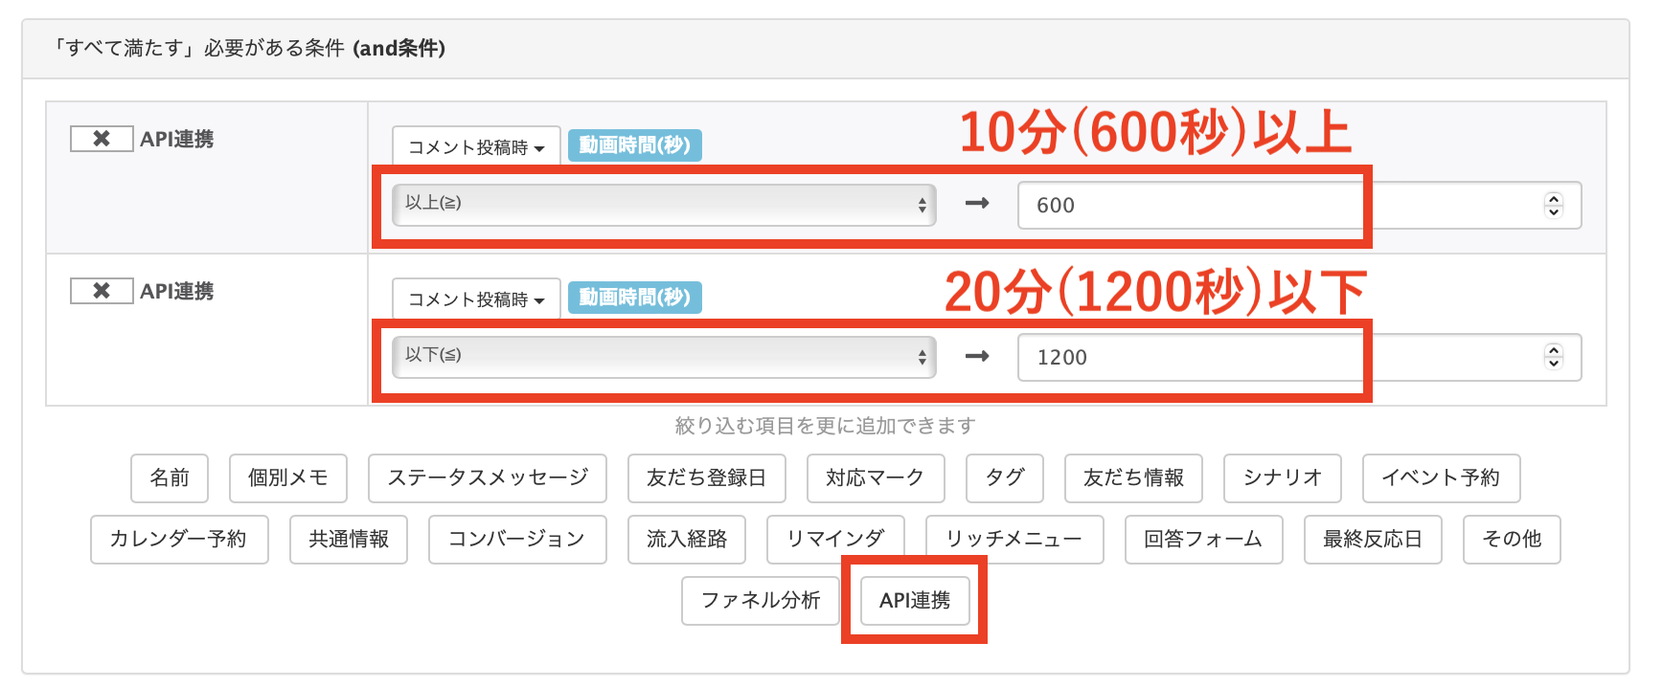Click the 動画時間(秒) tag on the second condition
This screenshot has width=1663, height=687.
(x=634, y=298)
